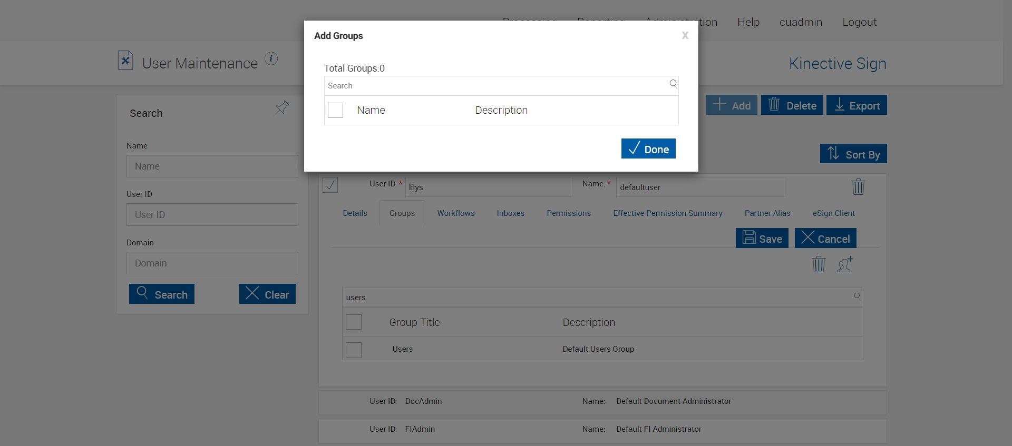The image size is (1012, 446).
Task: Click the Search field in Add Groups
Action: (x=495, y=86)
